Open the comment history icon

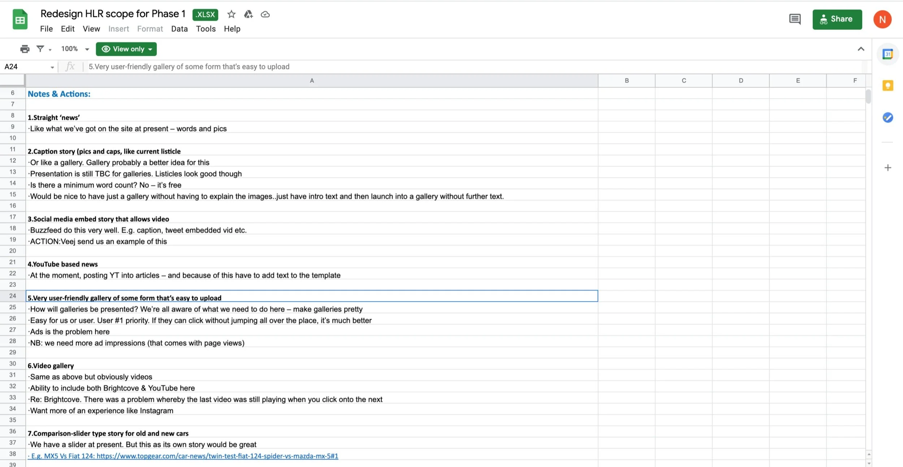[795, 19]
